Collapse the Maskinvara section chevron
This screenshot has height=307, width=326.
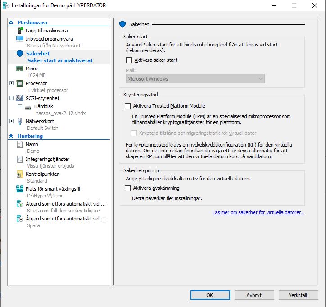[x=11, y=23]
